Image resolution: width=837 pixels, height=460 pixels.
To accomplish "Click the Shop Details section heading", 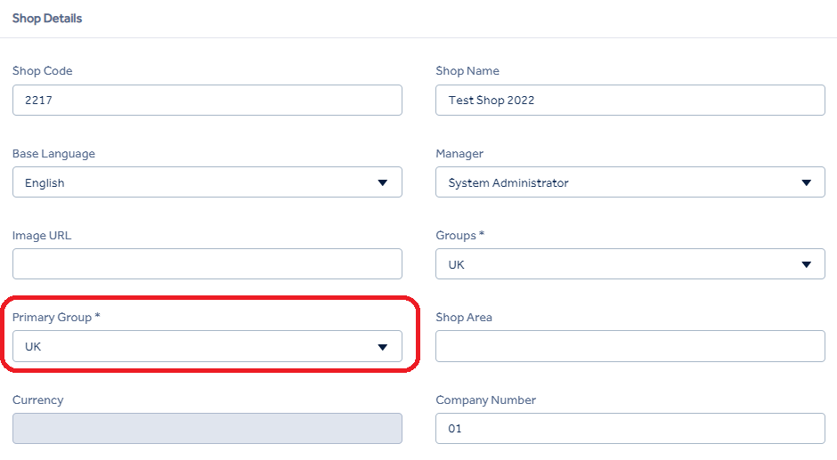I will click(47, 18).
